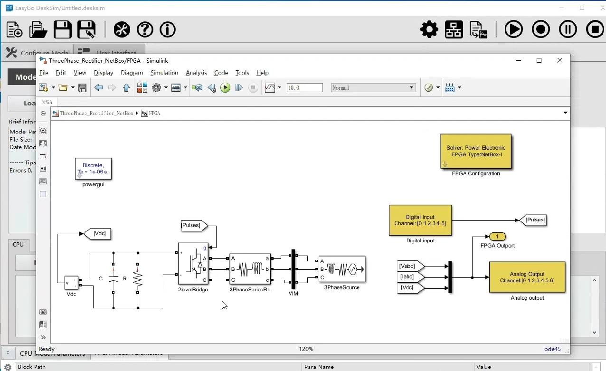Open the Help menu in Simulink
606x371 pixels.
263,73
